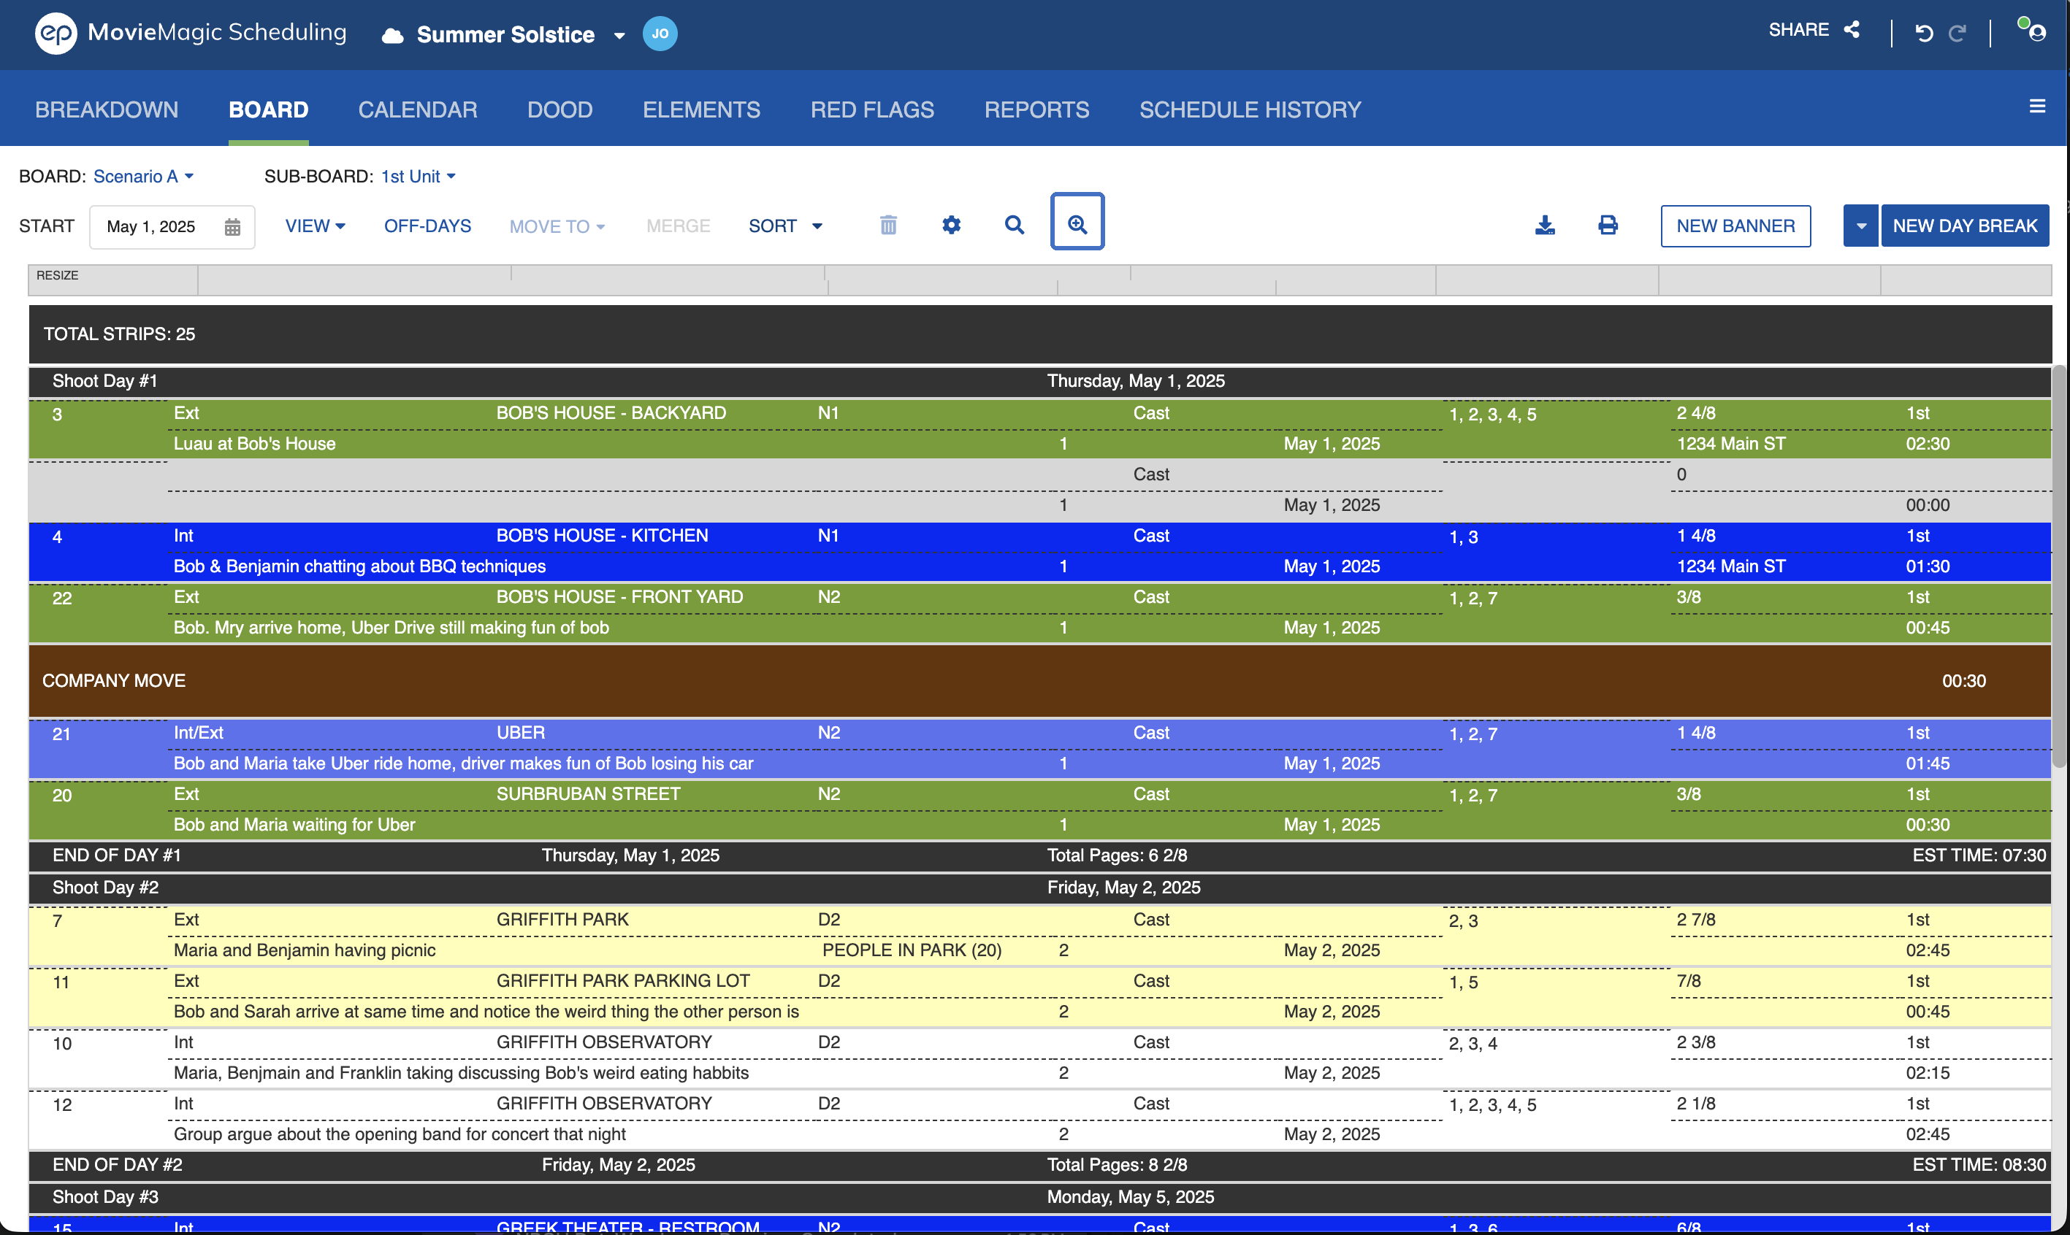Click the START date input field
Screen dimensions: 2070x1235
click(172, 226)
